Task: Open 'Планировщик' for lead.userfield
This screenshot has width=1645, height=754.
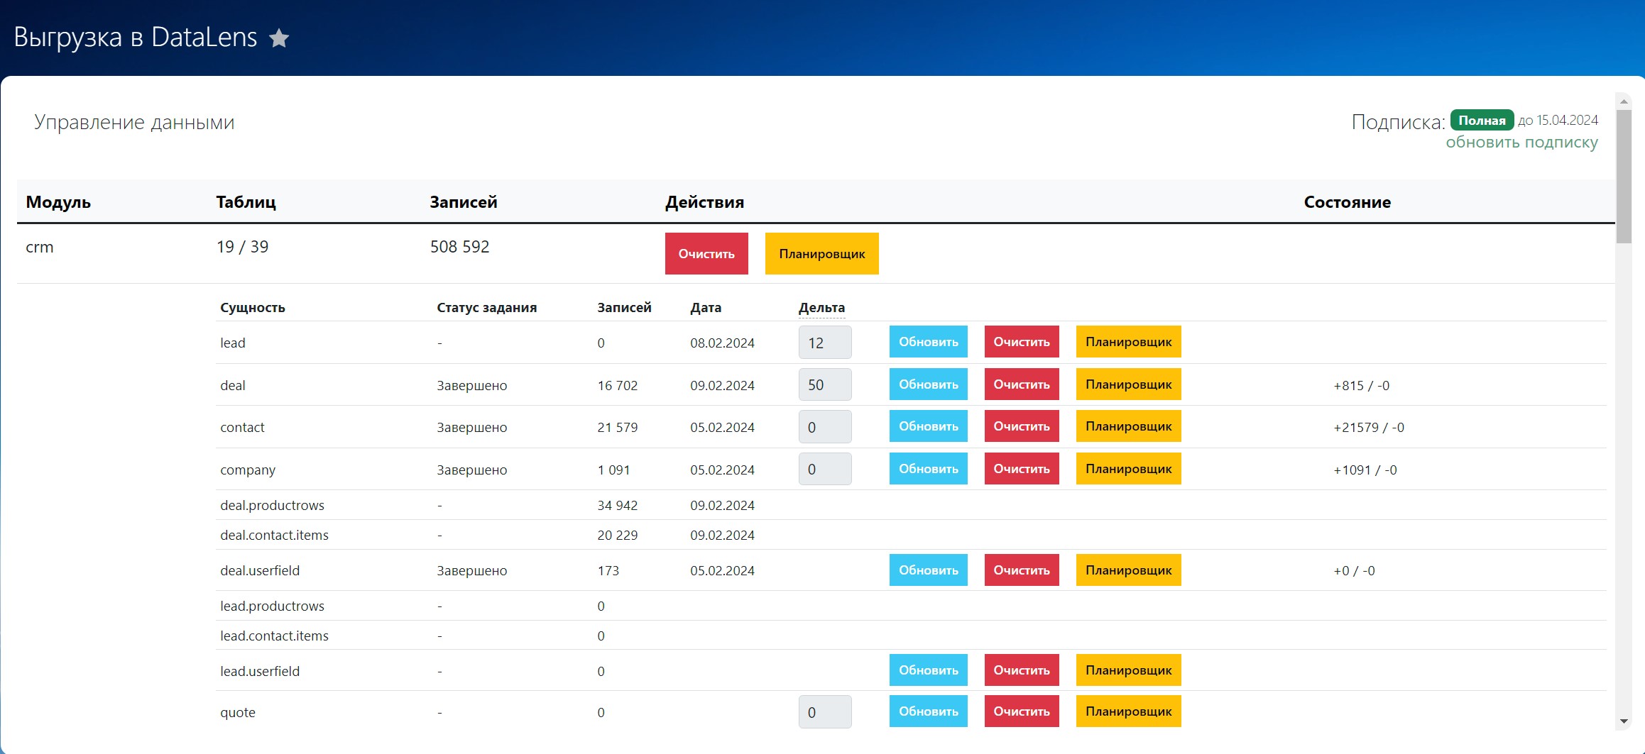Action: pyautogui.click(x=1128, y=670)
